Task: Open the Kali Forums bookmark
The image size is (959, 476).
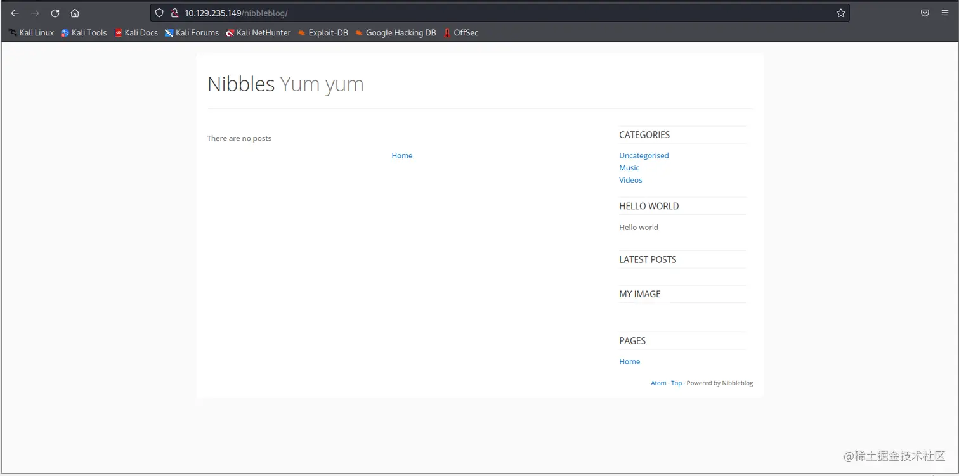Action: (x=192, y=33)
